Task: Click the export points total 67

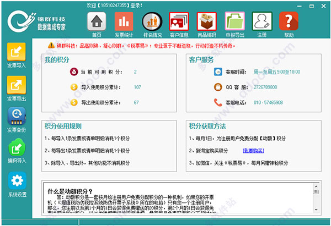Action: (x=136, y=102)
